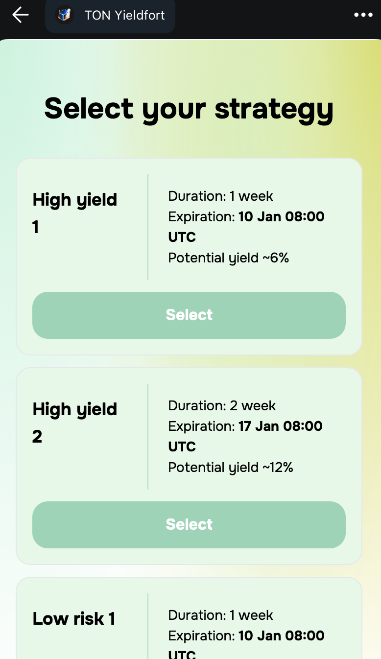Click the 17 Jan 08:00 expiration text
Screen dimensions: 381x659
[281, 426]
